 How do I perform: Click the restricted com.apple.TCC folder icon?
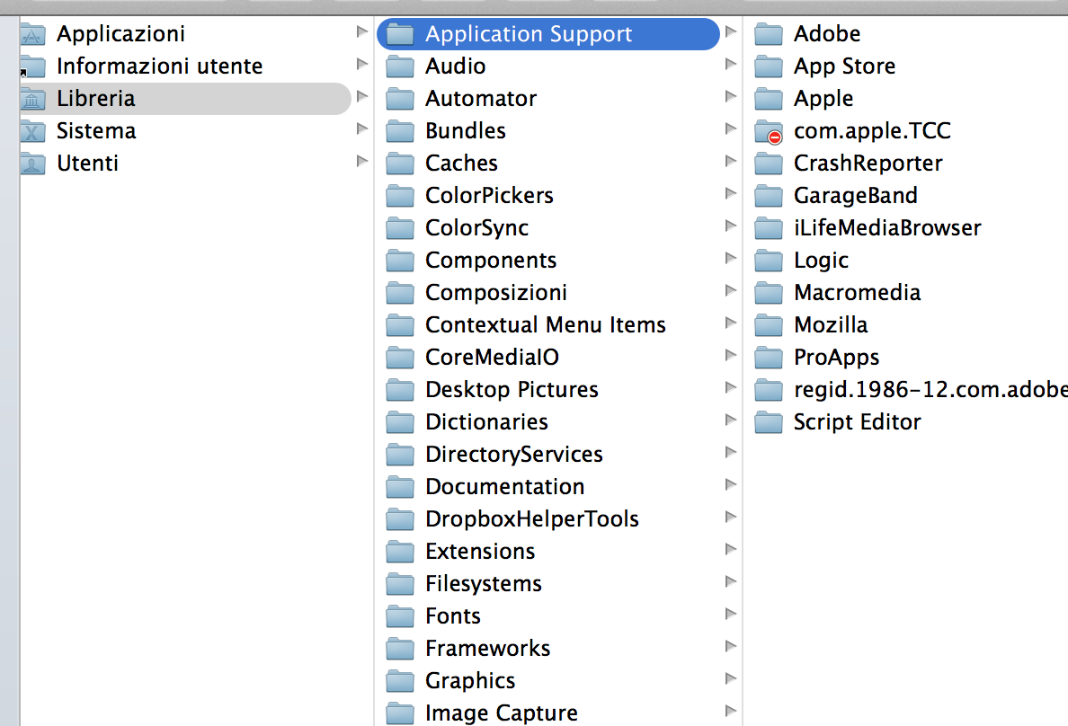coord(769,132)
